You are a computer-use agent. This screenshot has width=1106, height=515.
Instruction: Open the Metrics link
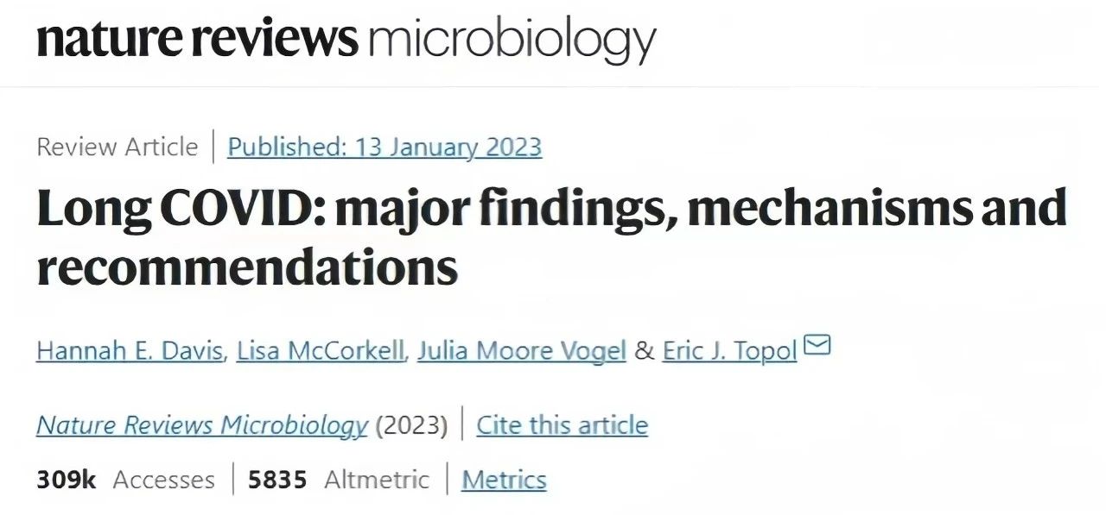point(504,480)
